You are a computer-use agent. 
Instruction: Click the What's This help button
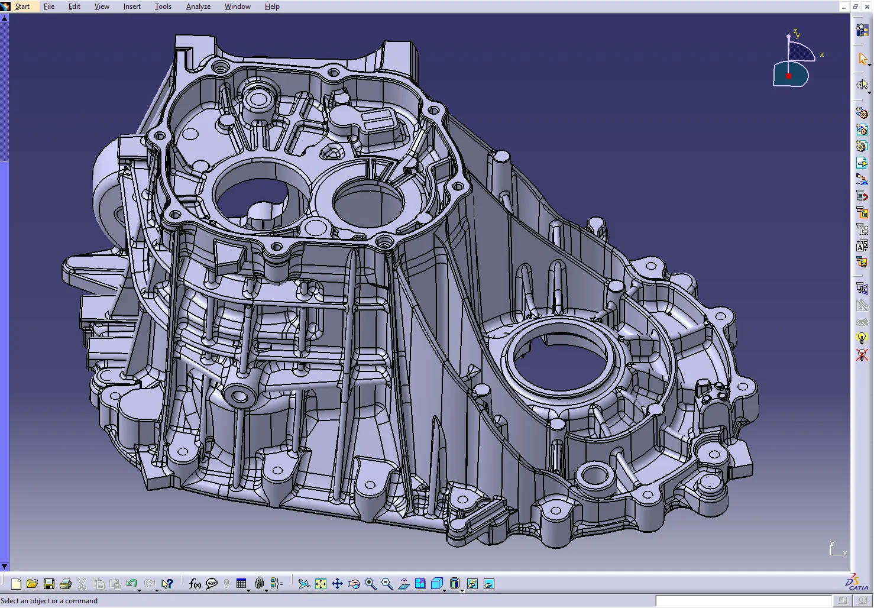point(166,583)
